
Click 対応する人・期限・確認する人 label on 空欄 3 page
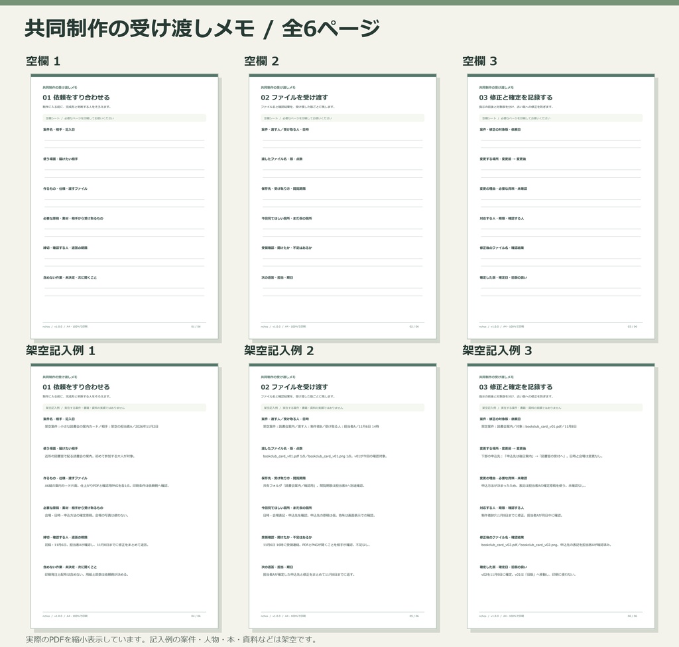coord(501,218)
